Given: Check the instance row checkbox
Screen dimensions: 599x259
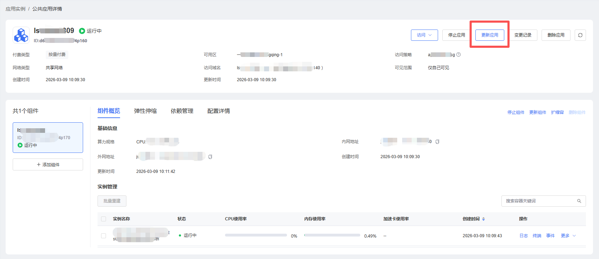Looking at the screenshot, I should [x=104, y=236].
